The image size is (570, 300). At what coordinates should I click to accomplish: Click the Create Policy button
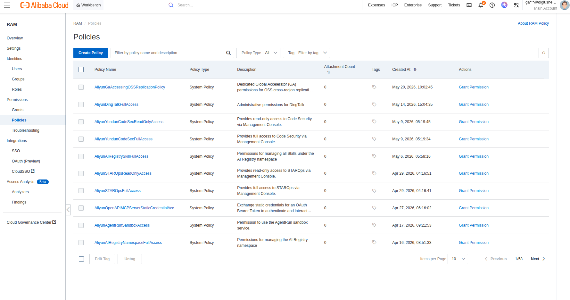click(x=91, y=53)
